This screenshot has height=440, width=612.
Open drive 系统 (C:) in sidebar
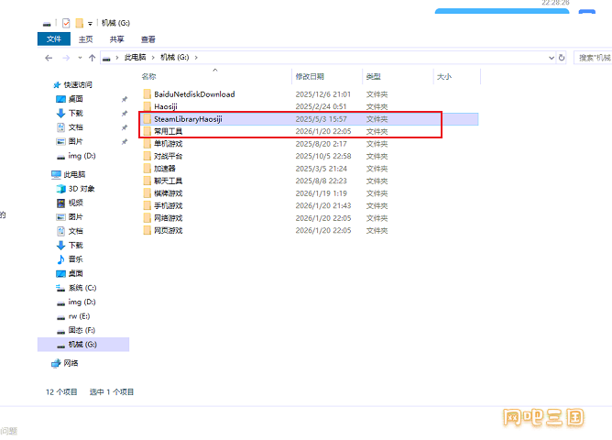[82, 288]
